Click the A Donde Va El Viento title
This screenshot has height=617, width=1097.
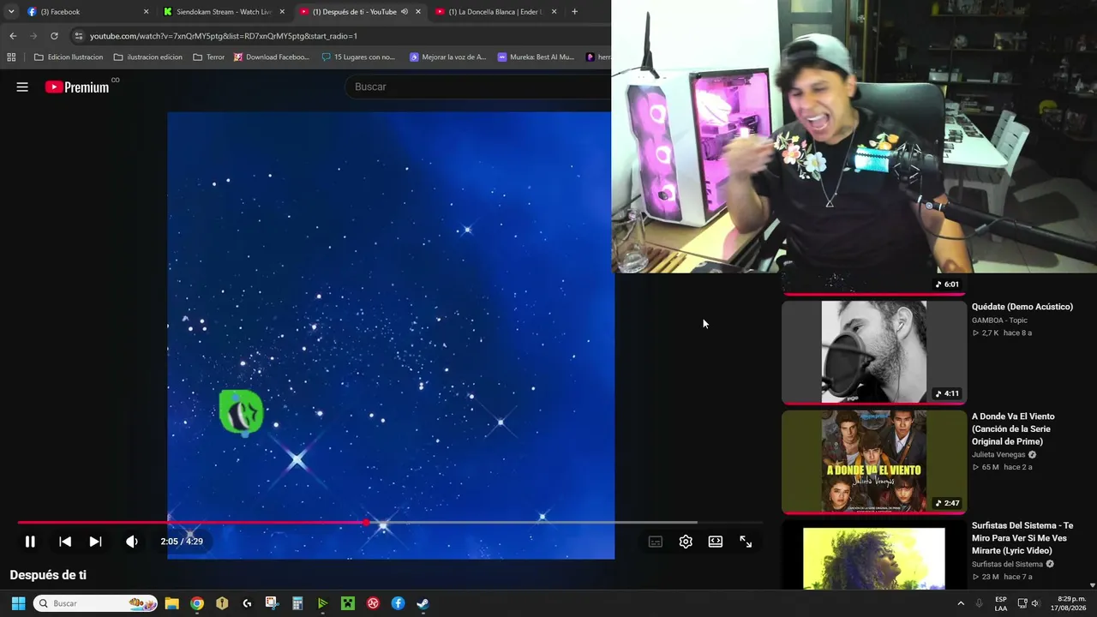click(x=1014, y=428)
